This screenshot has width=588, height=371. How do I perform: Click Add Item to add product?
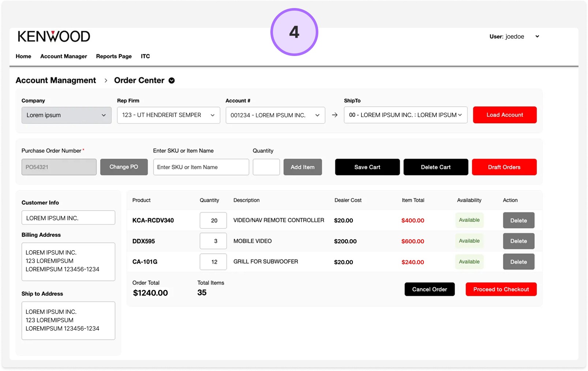pyautogui.click(x=302, y=167)
